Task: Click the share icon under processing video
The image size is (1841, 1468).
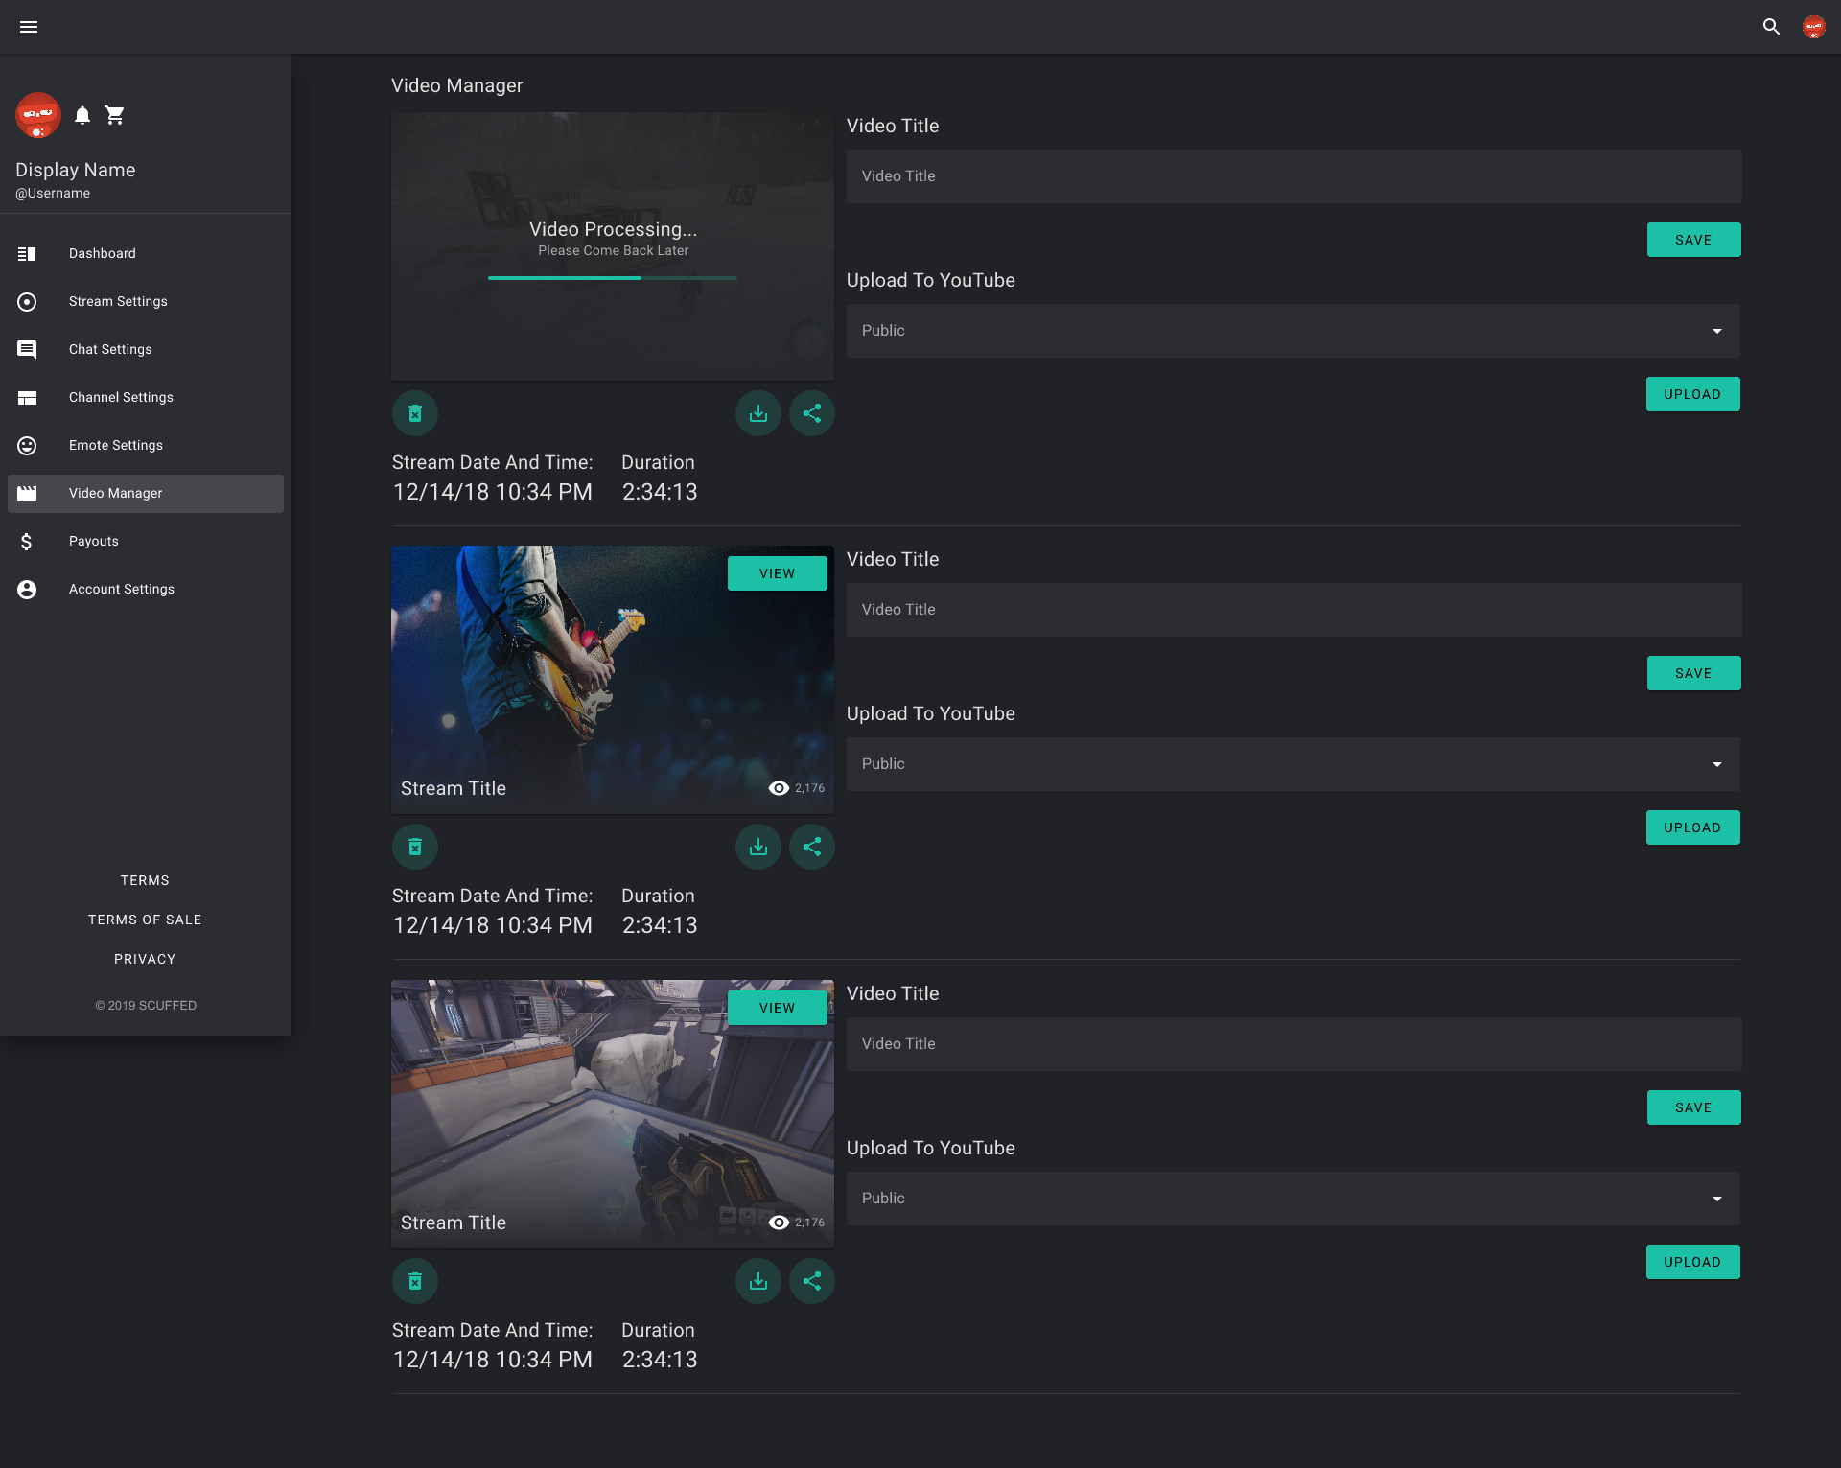Action: click(x=811, y=413)
